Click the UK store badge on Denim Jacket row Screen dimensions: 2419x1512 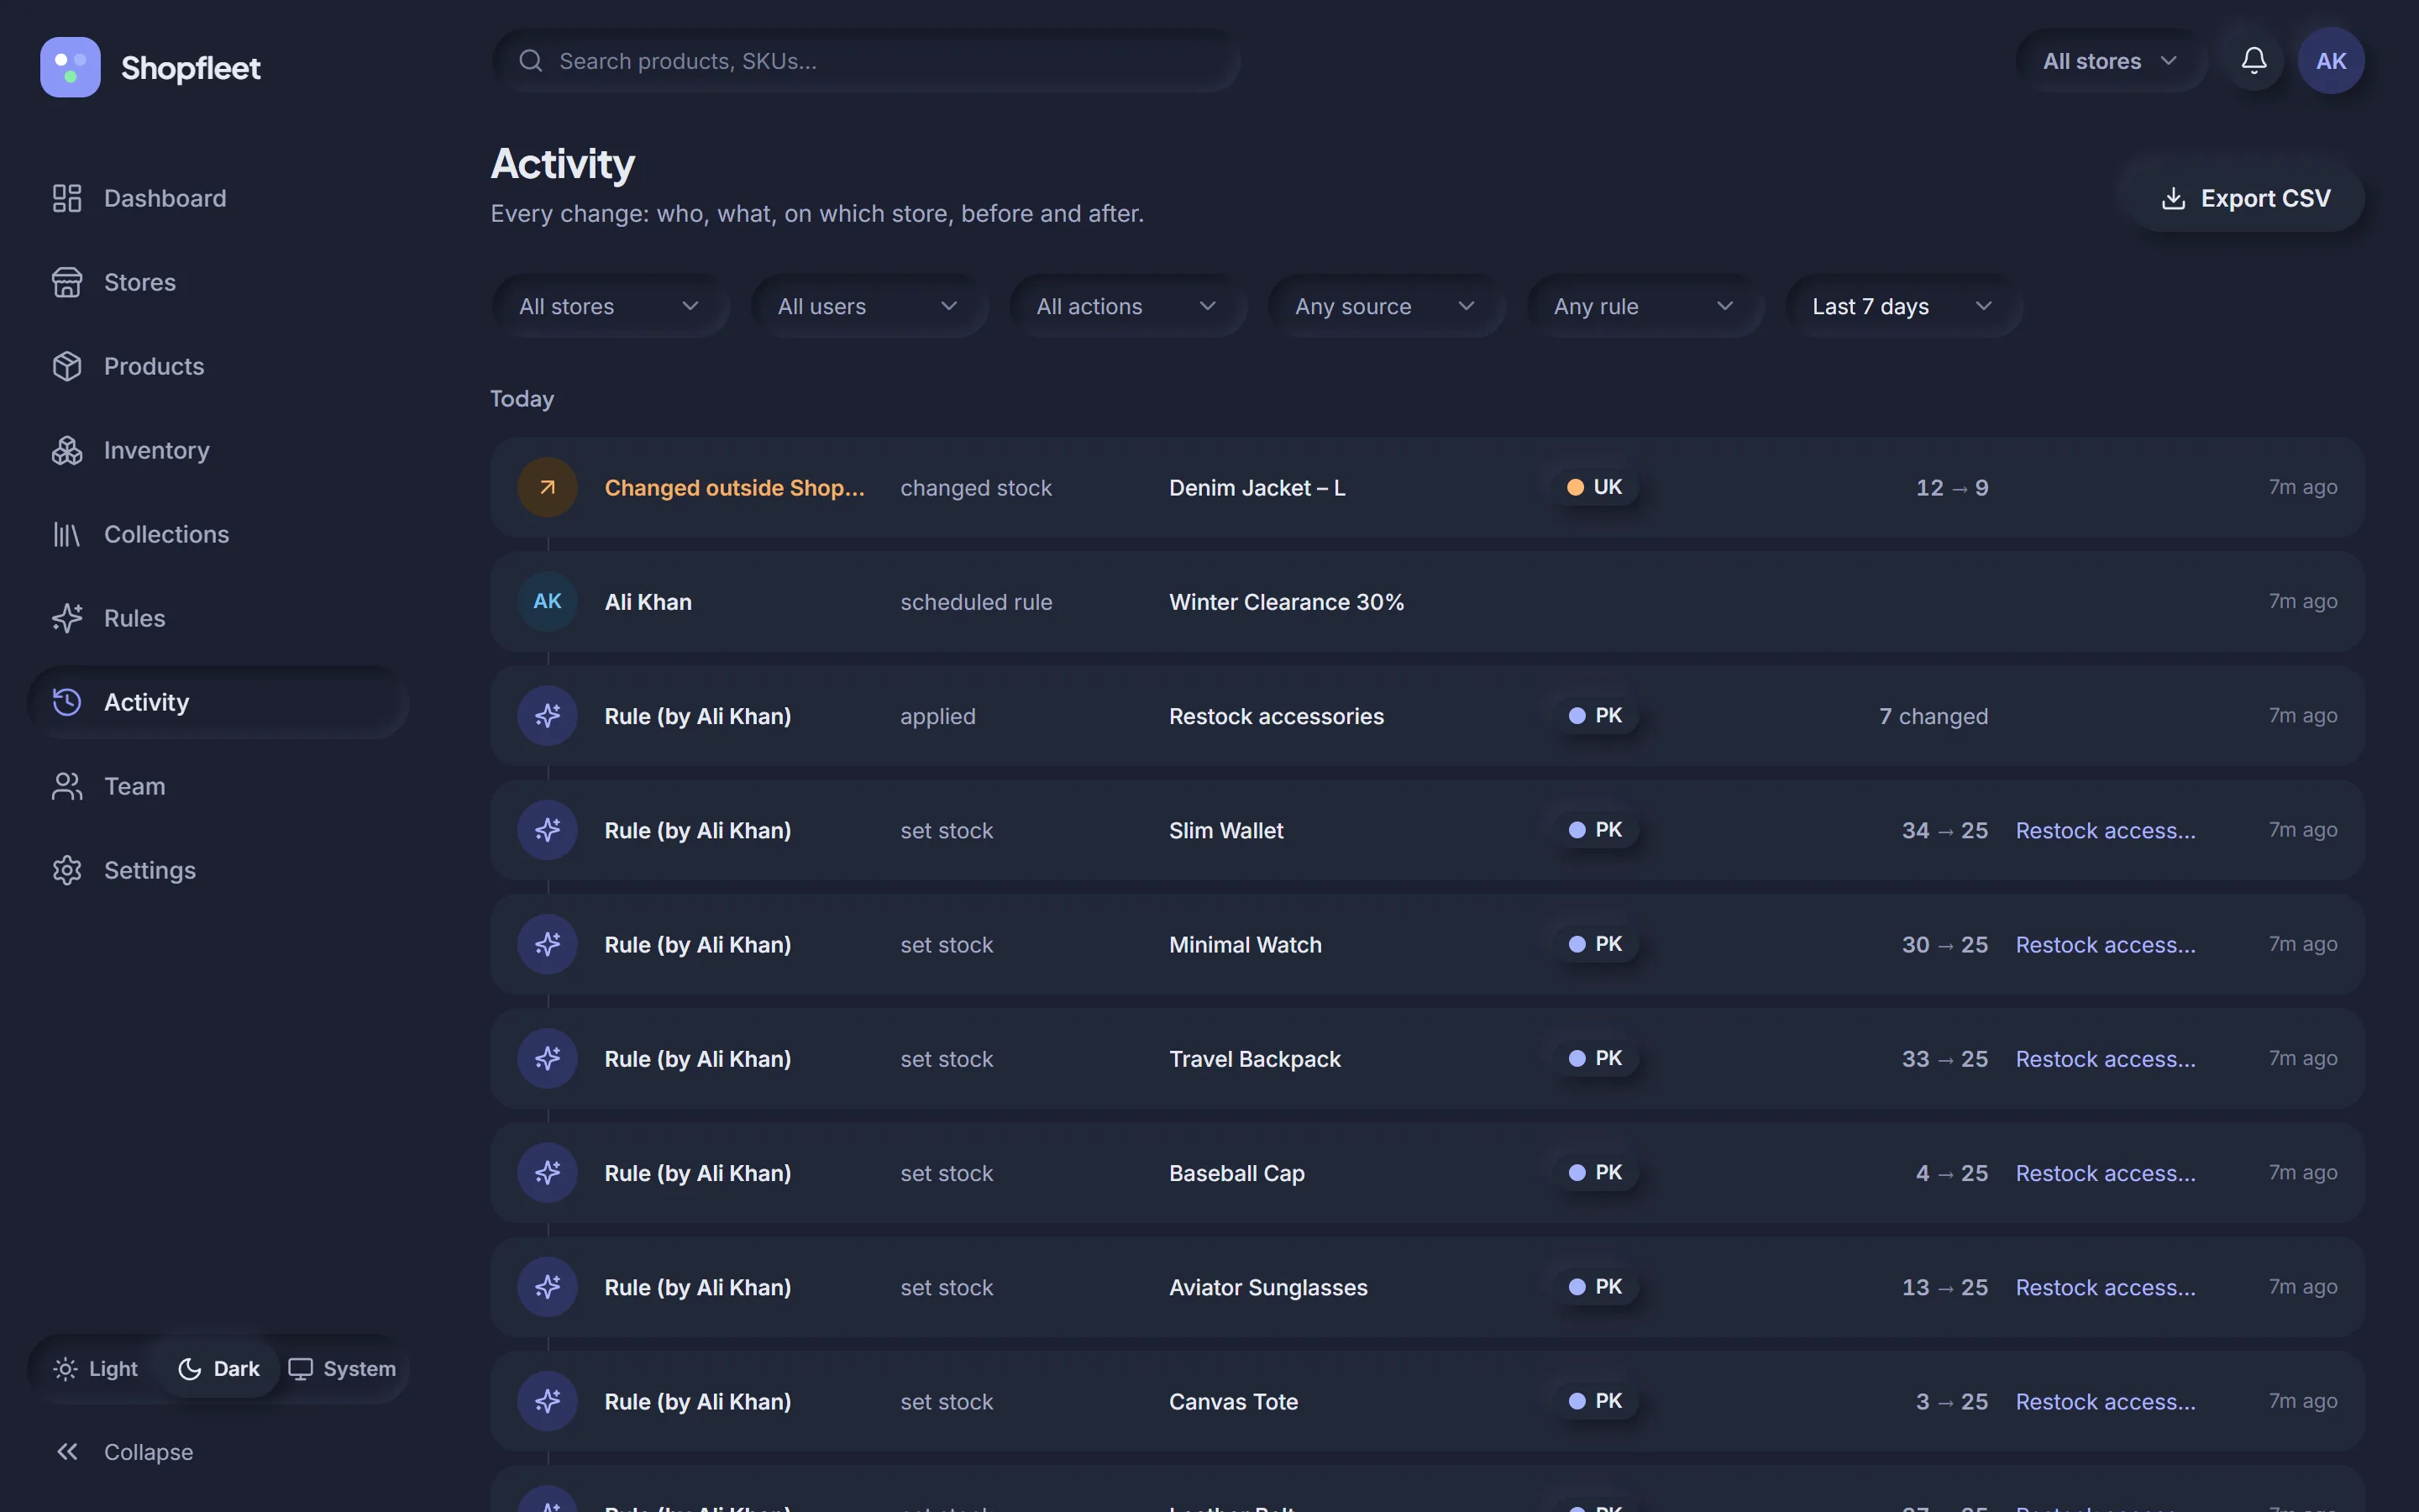[x=1594, y=487]
